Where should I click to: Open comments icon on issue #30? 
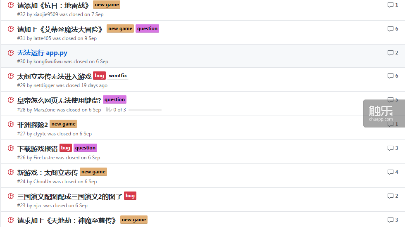[x=390, y=53]
